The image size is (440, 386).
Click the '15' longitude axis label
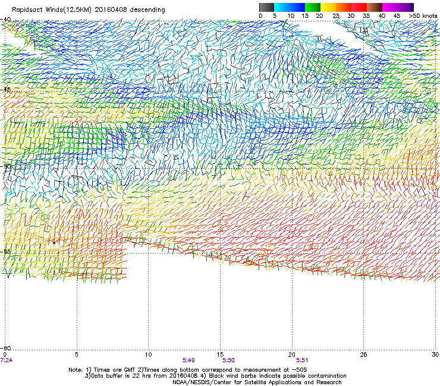point(220,355)
